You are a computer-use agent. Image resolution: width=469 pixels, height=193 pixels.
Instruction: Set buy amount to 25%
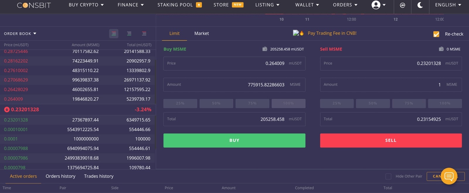[180, 103]
